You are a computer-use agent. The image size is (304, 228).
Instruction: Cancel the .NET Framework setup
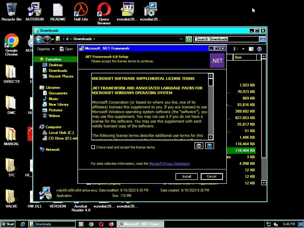point(211,176)
